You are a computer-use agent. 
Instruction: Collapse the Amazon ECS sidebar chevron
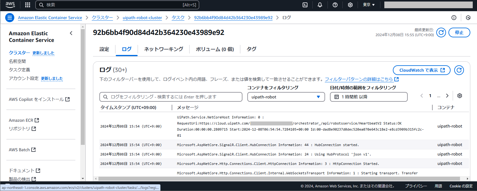click(x=71, y=33)
